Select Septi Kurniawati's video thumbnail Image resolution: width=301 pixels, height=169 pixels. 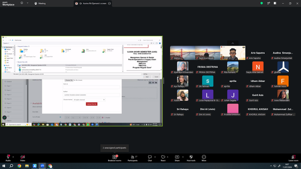(x=207, y=53)
